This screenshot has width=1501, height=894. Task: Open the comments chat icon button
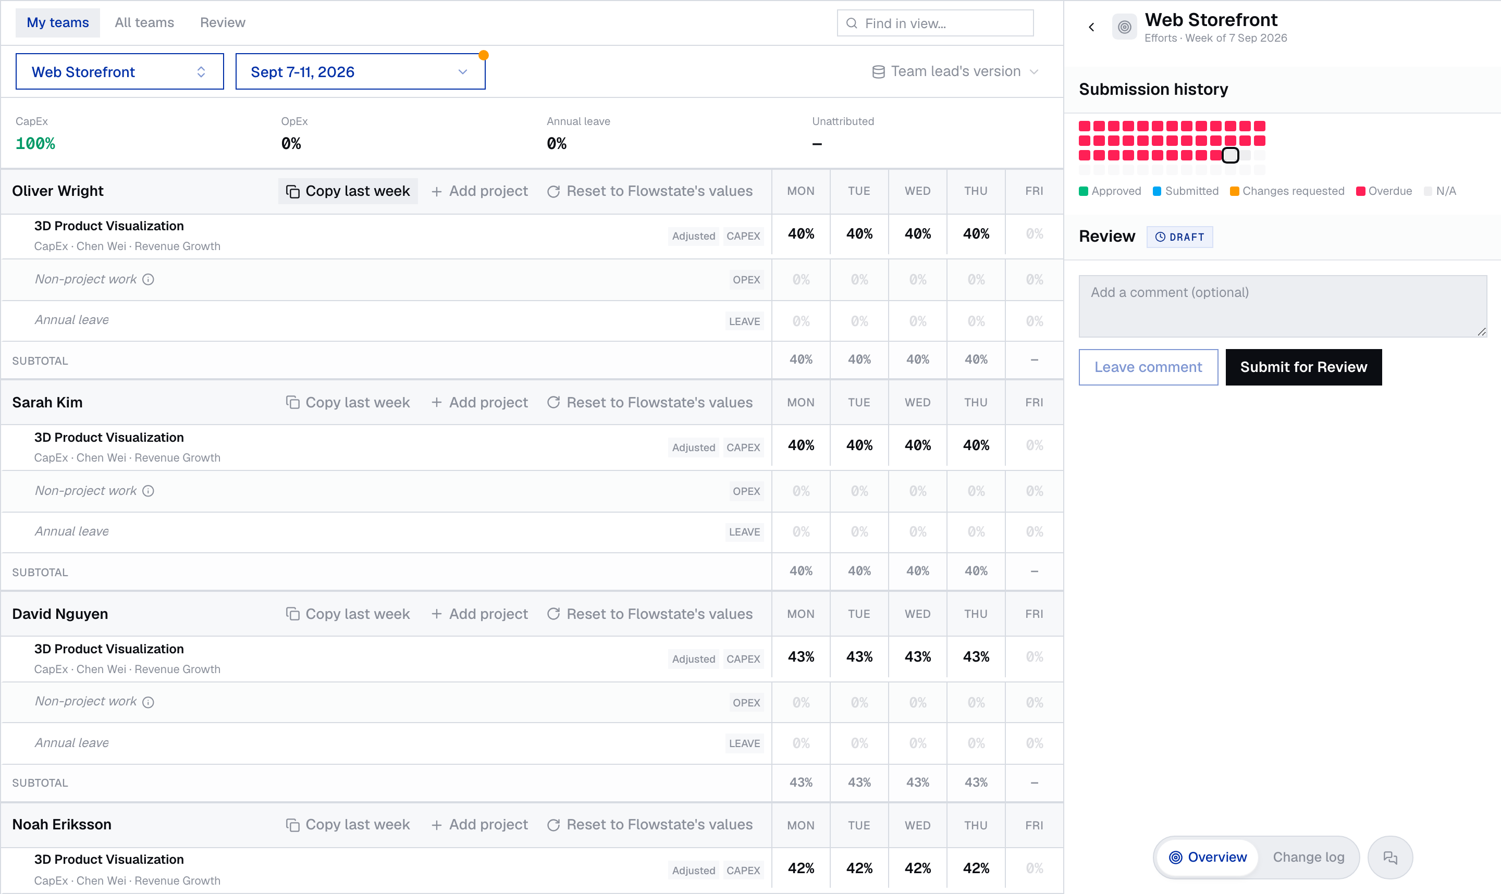click(x=1390, y=857)
